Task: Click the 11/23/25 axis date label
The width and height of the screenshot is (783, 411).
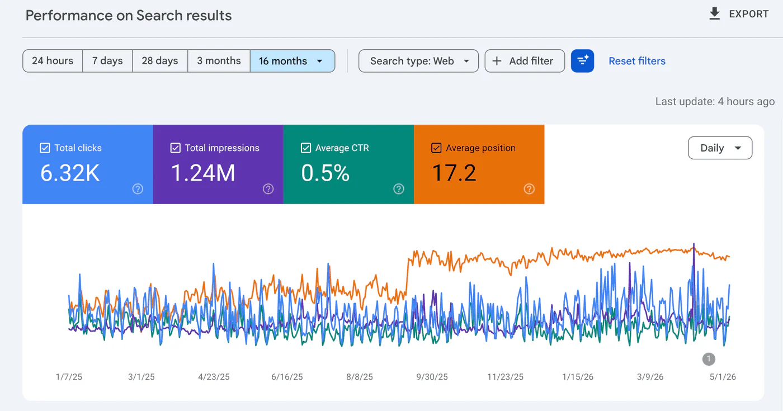Action: (506, 377)
